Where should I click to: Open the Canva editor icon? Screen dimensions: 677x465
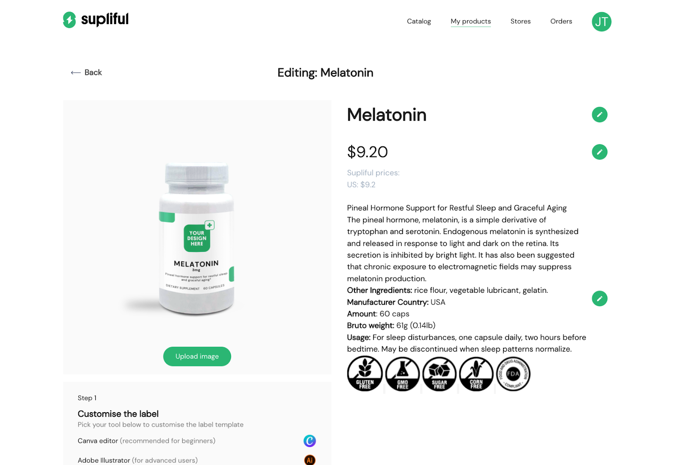tap(310, 441)
